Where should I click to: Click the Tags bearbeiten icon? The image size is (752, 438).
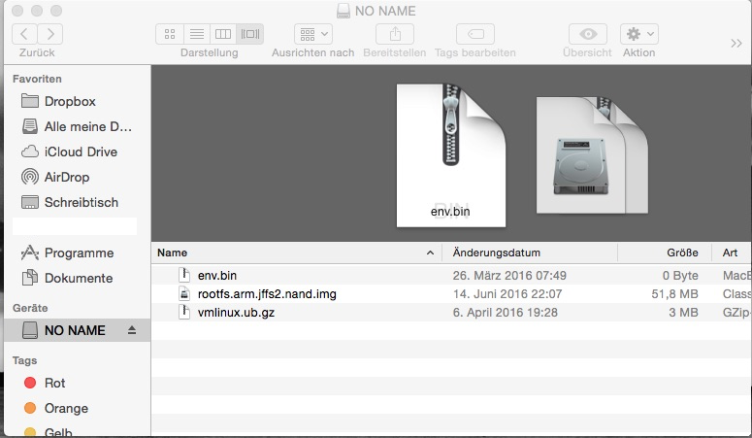pos(474,34)
